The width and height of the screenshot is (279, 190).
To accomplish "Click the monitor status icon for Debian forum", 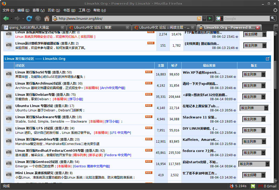I will click(x=9, y=97).
